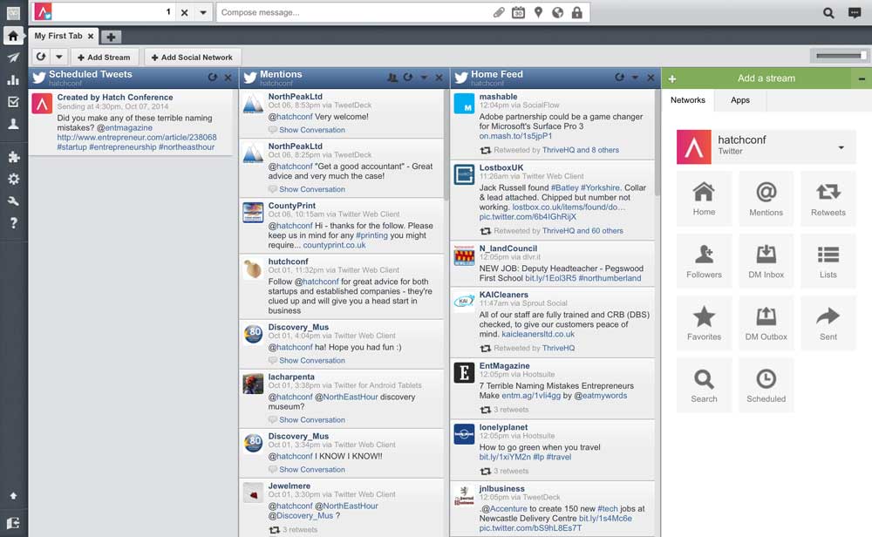The height and width of the screenshot is (537, 872).
Task: Open the Tools wrench icon in sidebar
Action: [13, 201]
